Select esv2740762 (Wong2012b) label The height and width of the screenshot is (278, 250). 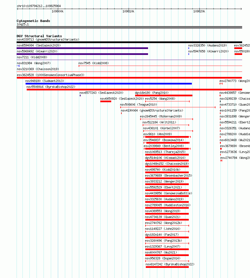pyautogui.click(x=163, y=223)
